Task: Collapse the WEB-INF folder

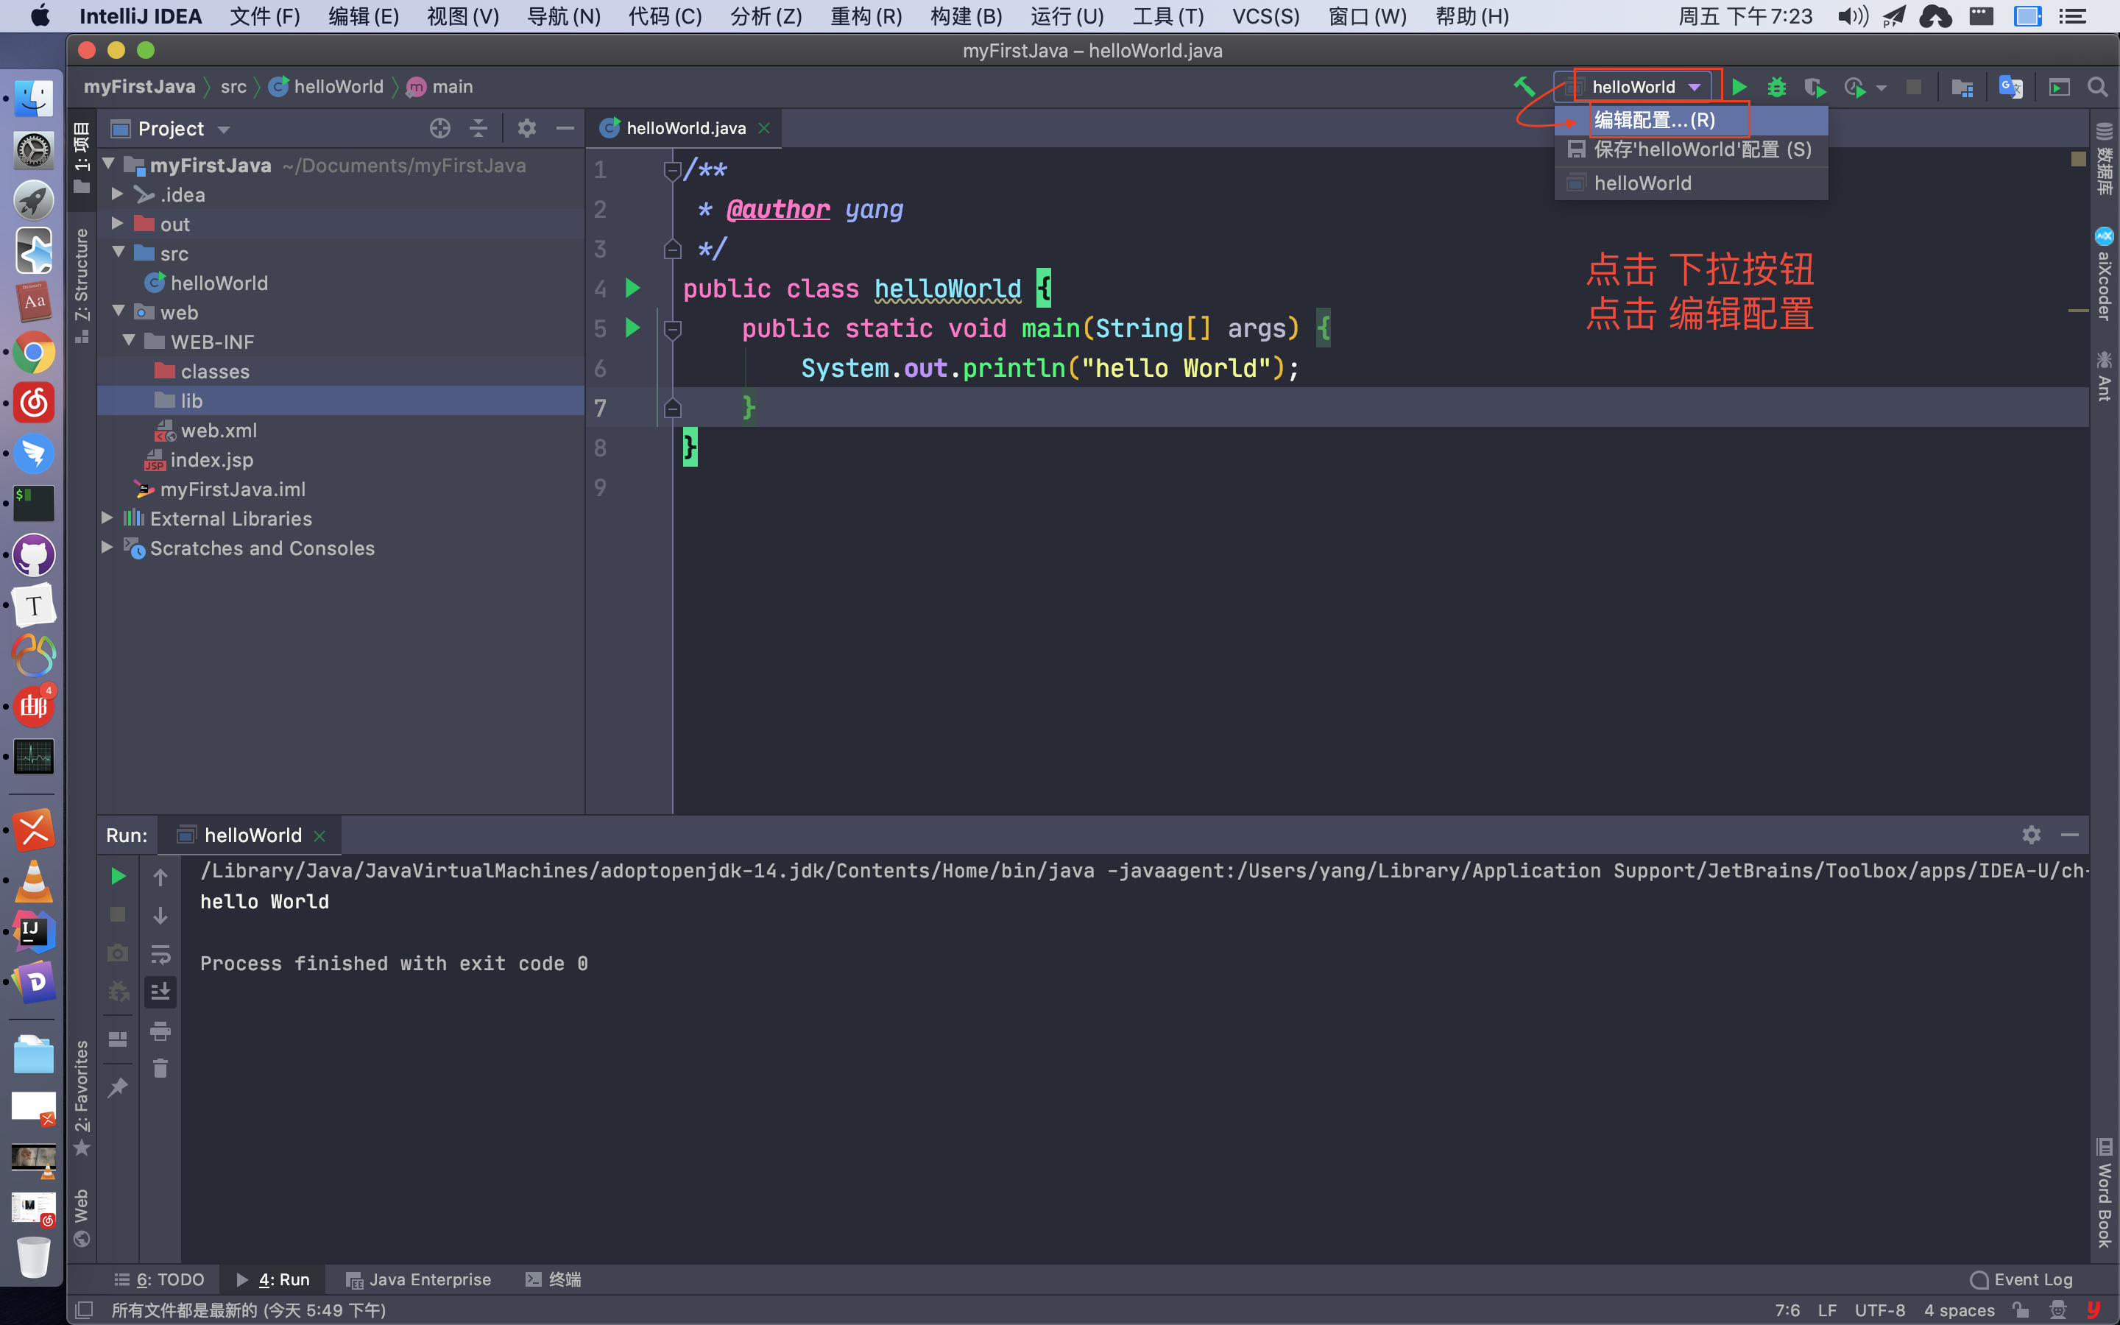Action: point(130,340)
